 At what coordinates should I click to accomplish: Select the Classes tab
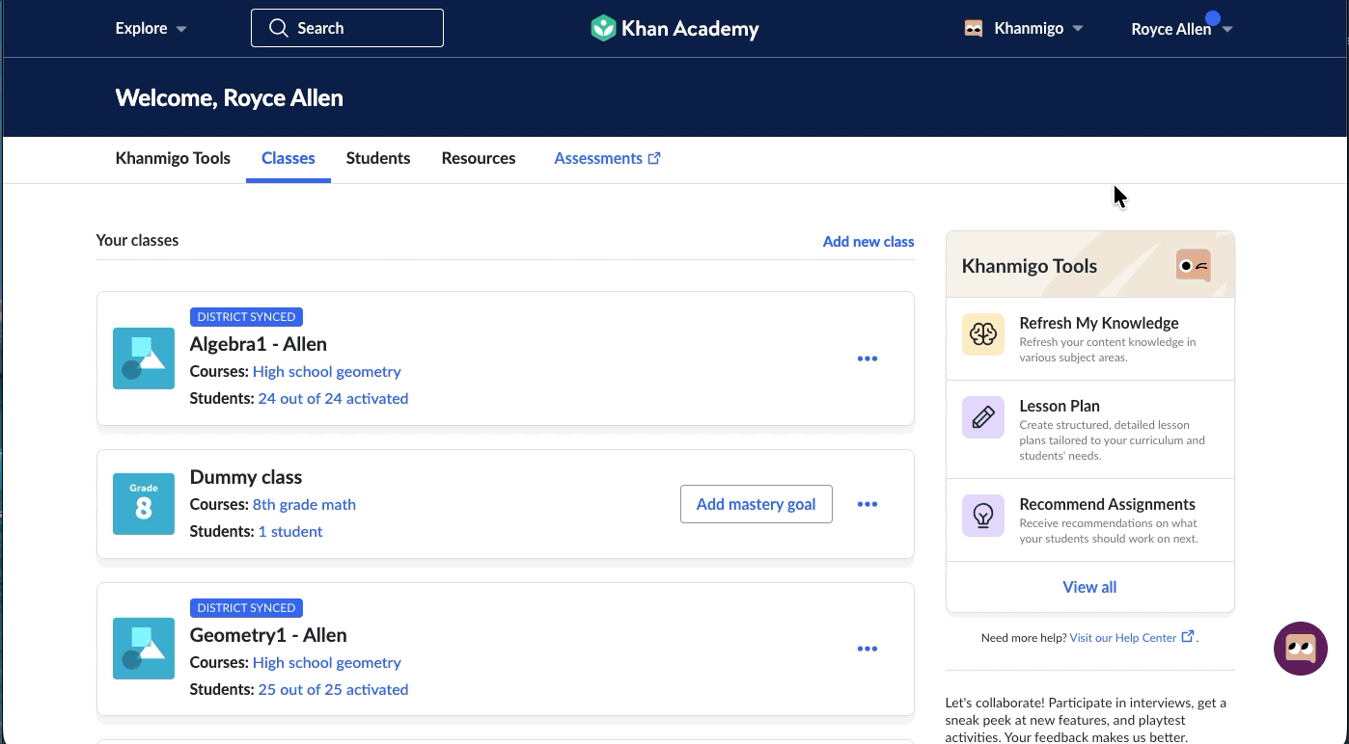[x=289, y=158]
